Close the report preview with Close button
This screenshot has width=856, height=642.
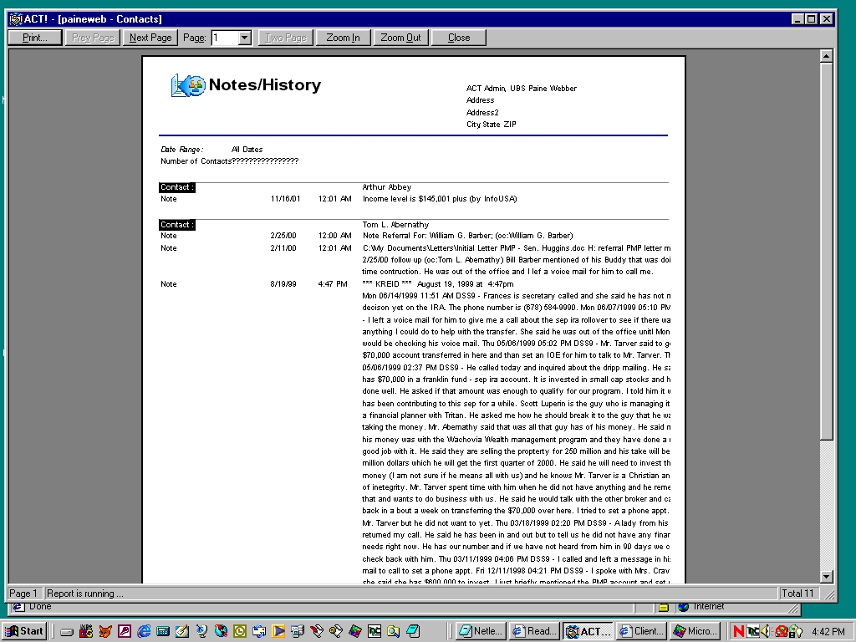[459, 38]
